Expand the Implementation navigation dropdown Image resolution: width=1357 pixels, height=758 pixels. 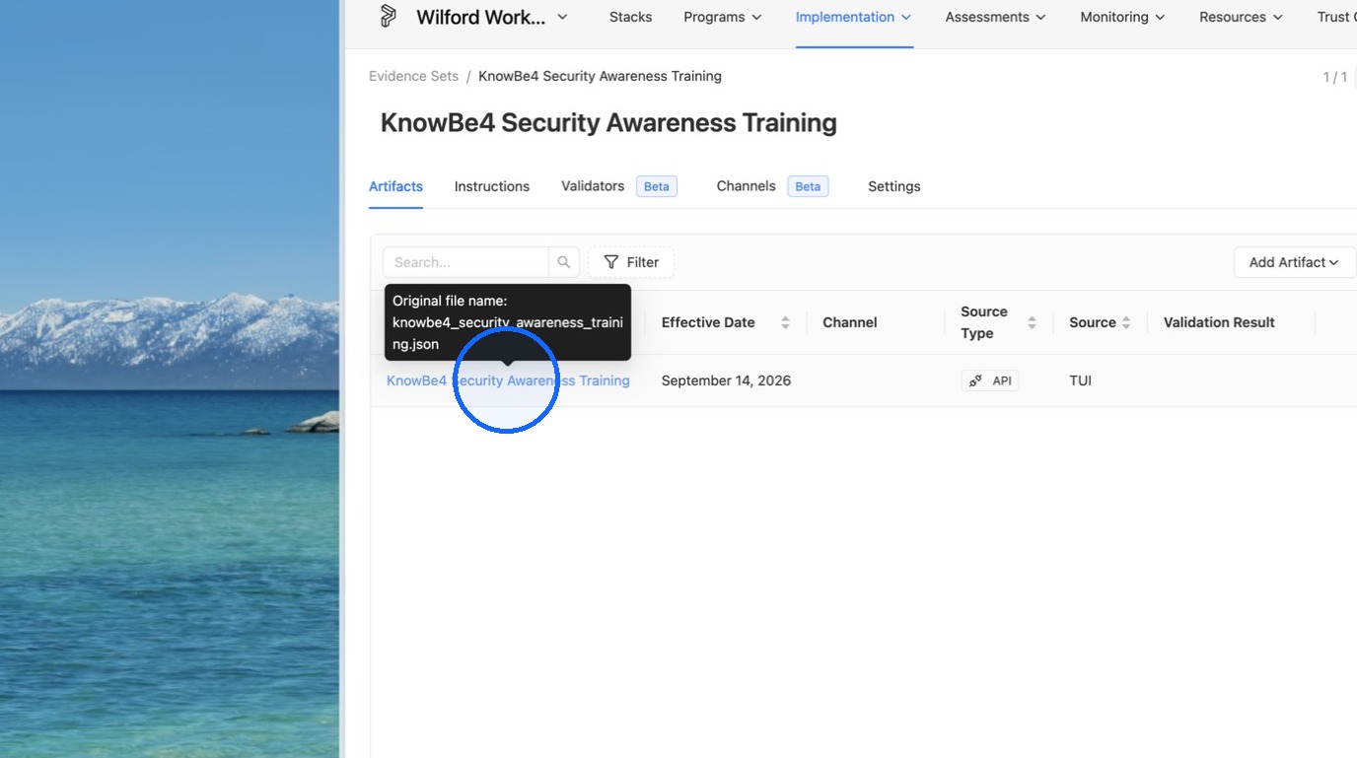854,17
